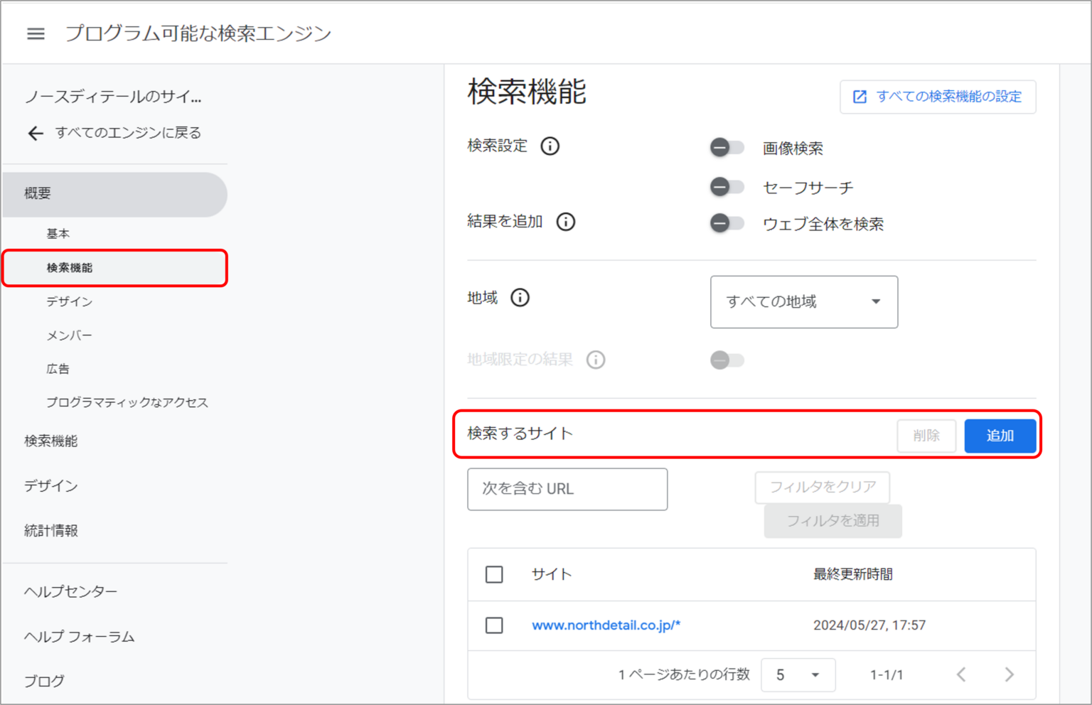Viewport: 1092px width, 705px height.
Task: Click info icon beside 検索設定
Action: coord(550,146)
